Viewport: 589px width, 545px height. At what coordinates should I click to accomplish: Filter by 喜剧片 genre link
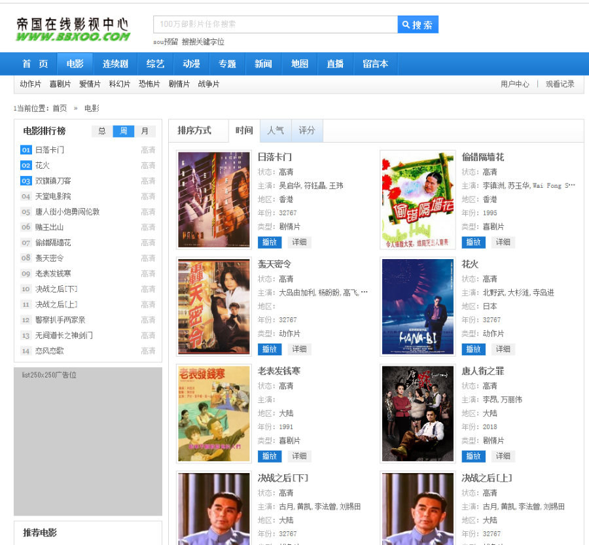point(60,84)
